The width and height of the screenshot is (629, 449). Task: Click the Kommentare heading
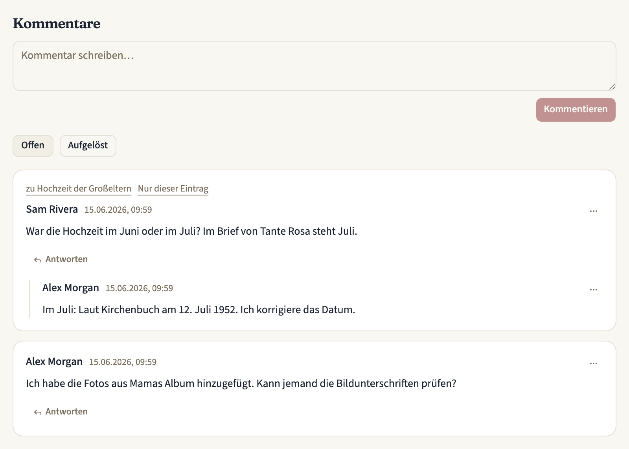[x=57, y=24]
